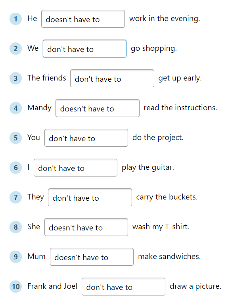
Task: Select the field after "They"
Action: (90, 198)
